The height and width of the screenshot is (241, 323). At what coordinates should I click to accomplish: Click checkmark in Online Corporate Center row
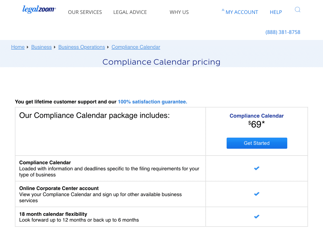257,194
